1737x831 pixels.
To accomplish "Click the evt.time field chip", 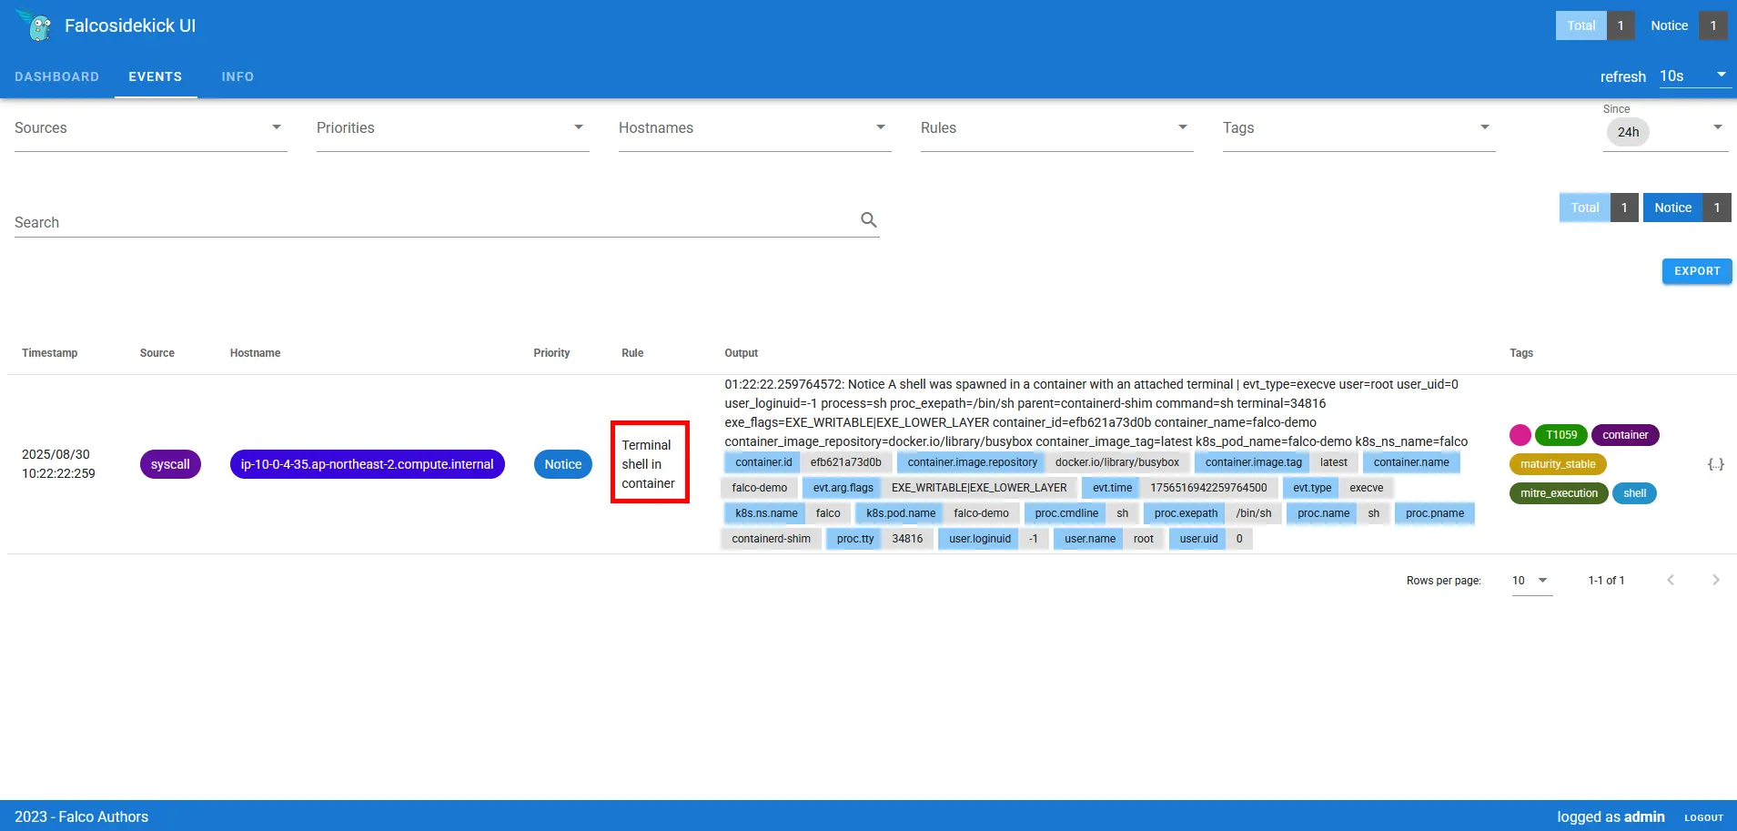I will pos(1112,488).
